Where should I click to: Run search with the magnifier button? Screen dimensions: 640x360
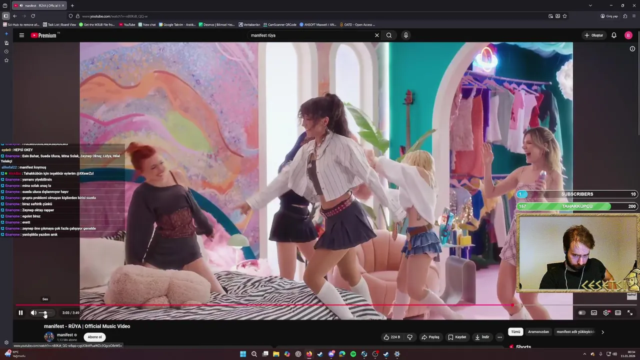pyautogui.click(x=389, y=35)
